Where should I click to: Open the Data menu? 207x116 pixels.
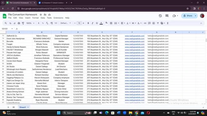coord(43,18)
